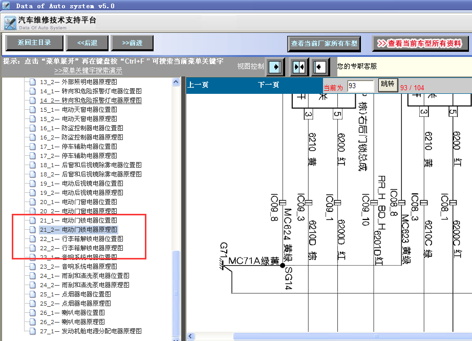The height and width of the screenshot is (341, 472).
Task: Open 19_2 电动后视镜电器原理图
Action: pos(81,193)
